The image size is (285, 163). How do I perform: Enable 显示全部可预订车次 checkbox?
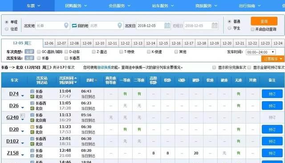[x=249, y=67]
